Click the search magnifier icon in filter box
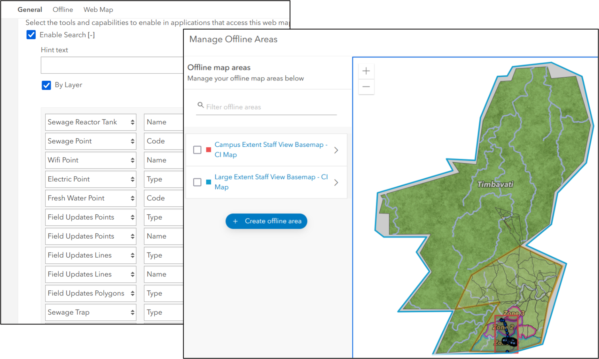The width and height of the screenshot is (599, 359). tap(200, 105)
